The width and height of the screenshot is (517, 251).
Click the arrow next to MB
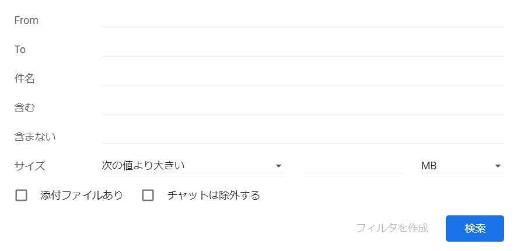tap(498, 166)
